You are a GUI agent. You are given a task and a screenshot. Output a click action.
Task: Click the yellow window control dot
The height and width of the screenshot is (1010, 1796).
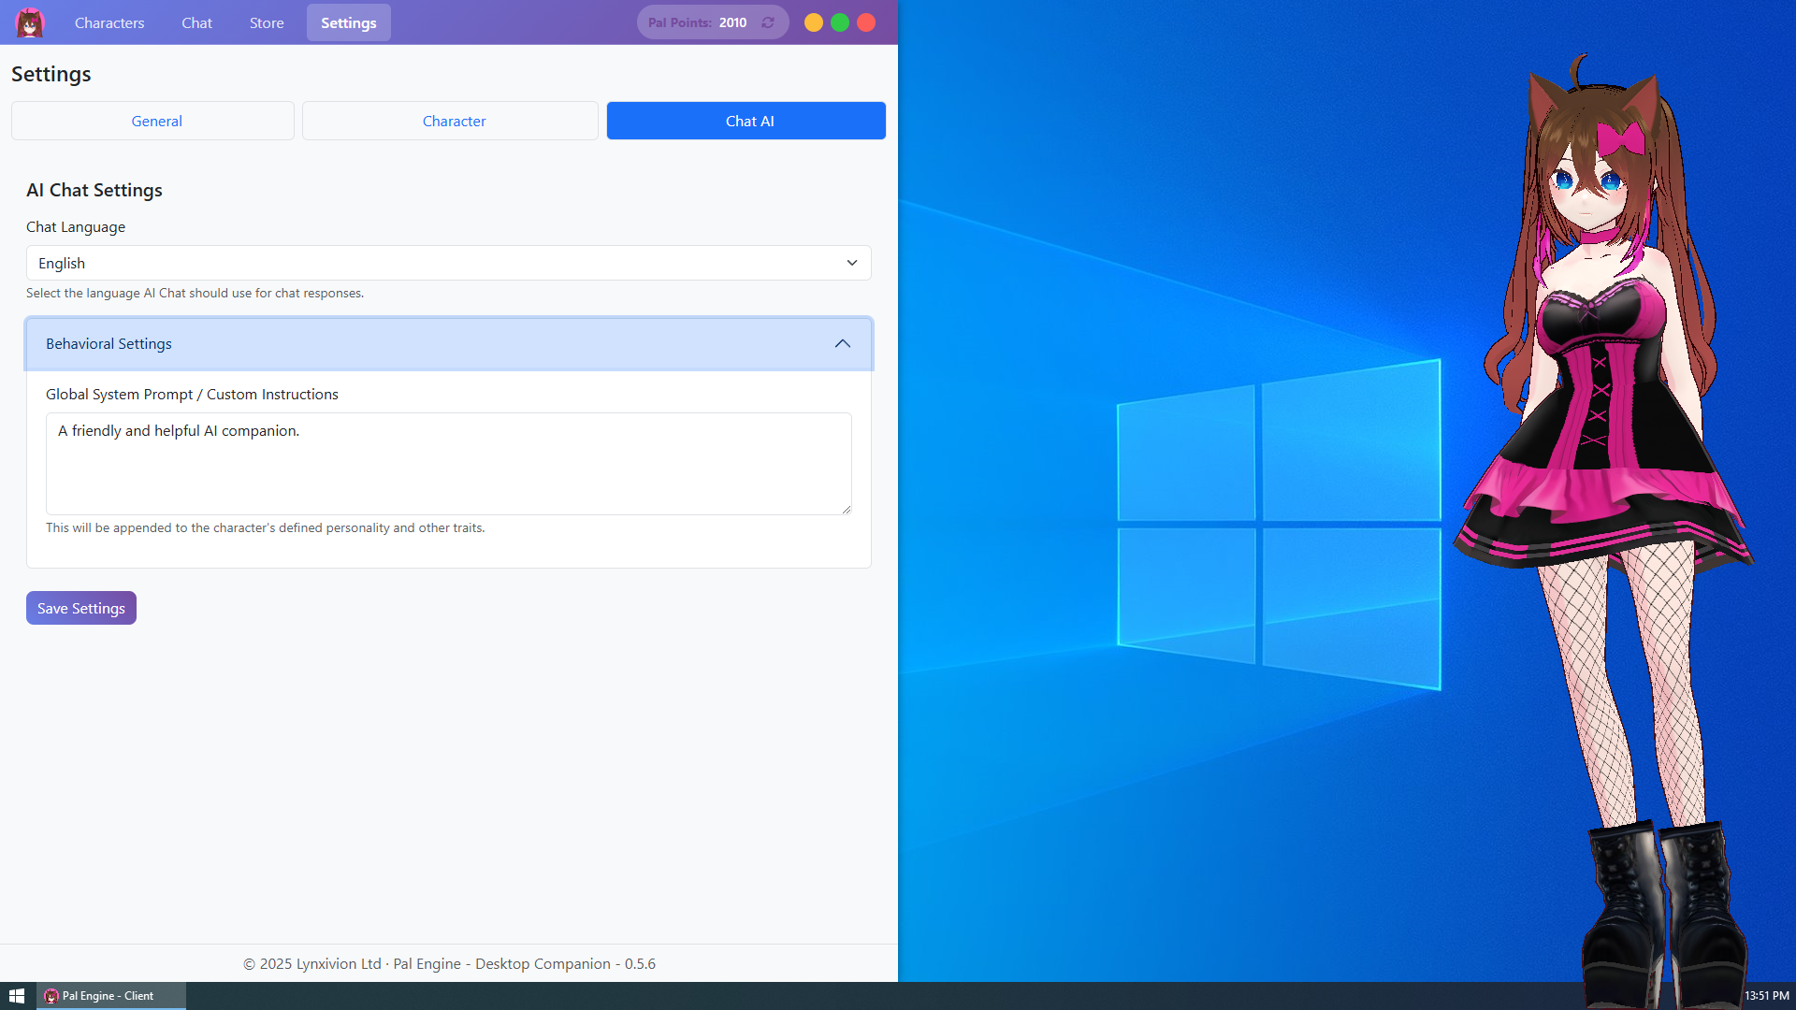pos(814,22)
